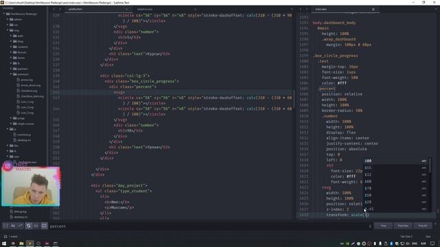Open icon_3.svg file in sidebar
The image size is (440, 247).
point(27,113)
